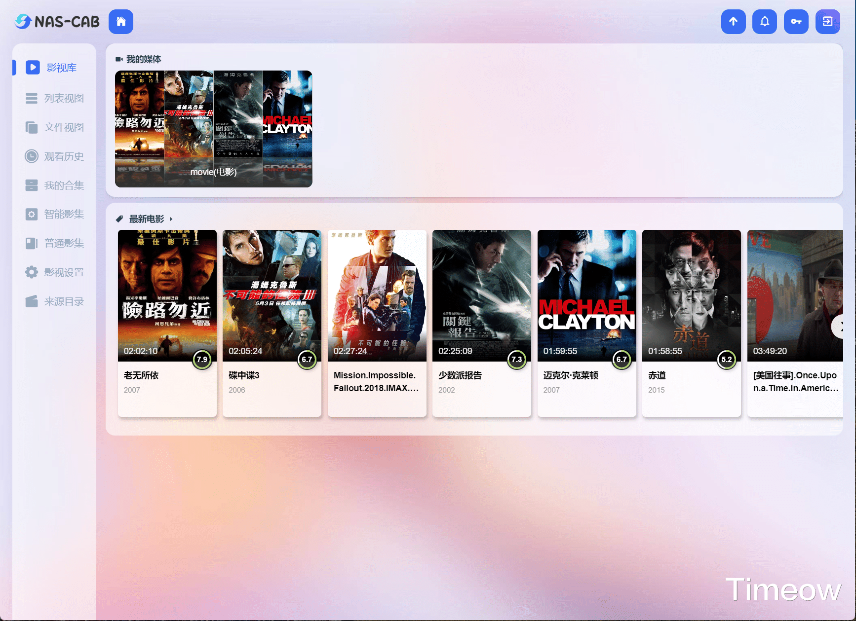Click the 观看历史 clock icon
Screen dimensions: 856x621
[x=32, y=156]
